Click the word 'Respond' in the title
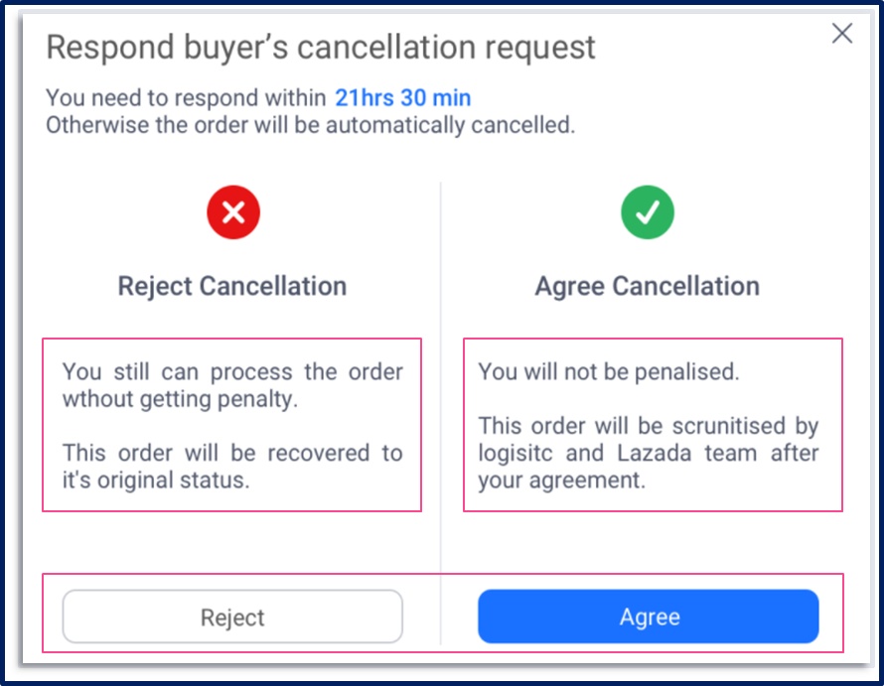 coord(110,48)
